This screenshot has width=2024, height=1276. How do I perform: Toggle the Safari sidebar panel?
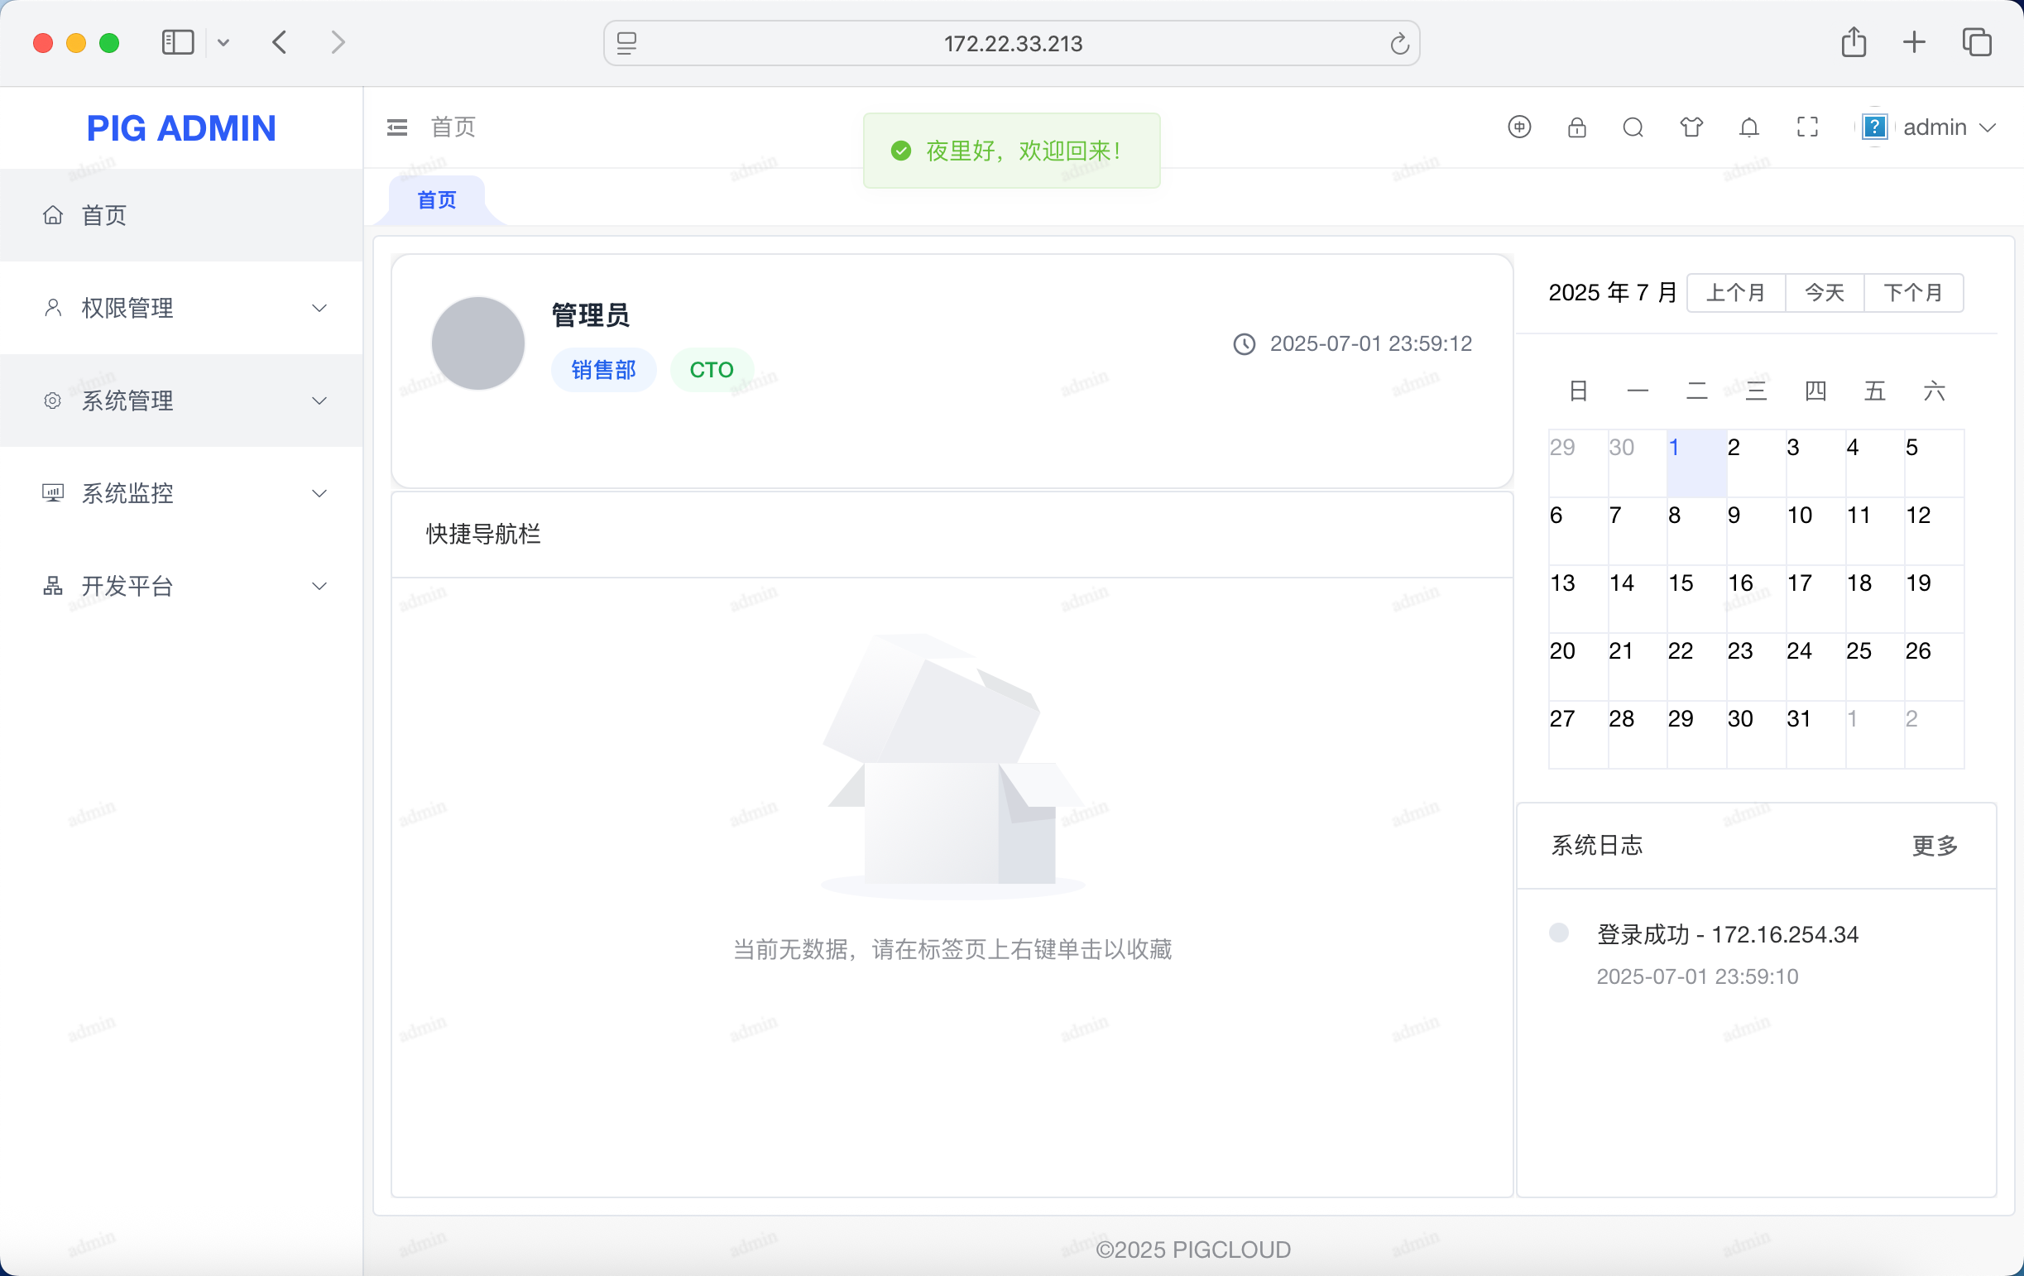click(x=177, y=42)
